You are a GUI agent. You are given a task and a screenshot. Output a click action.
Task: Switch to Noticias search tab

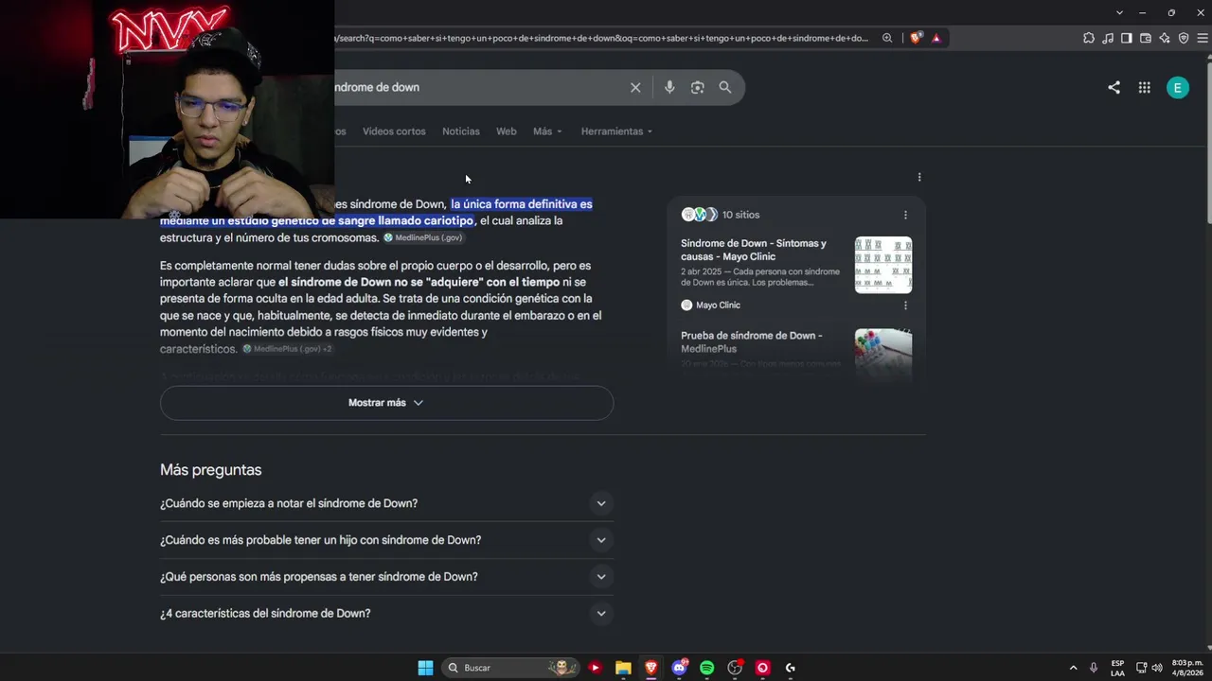(x=461, y=131)
